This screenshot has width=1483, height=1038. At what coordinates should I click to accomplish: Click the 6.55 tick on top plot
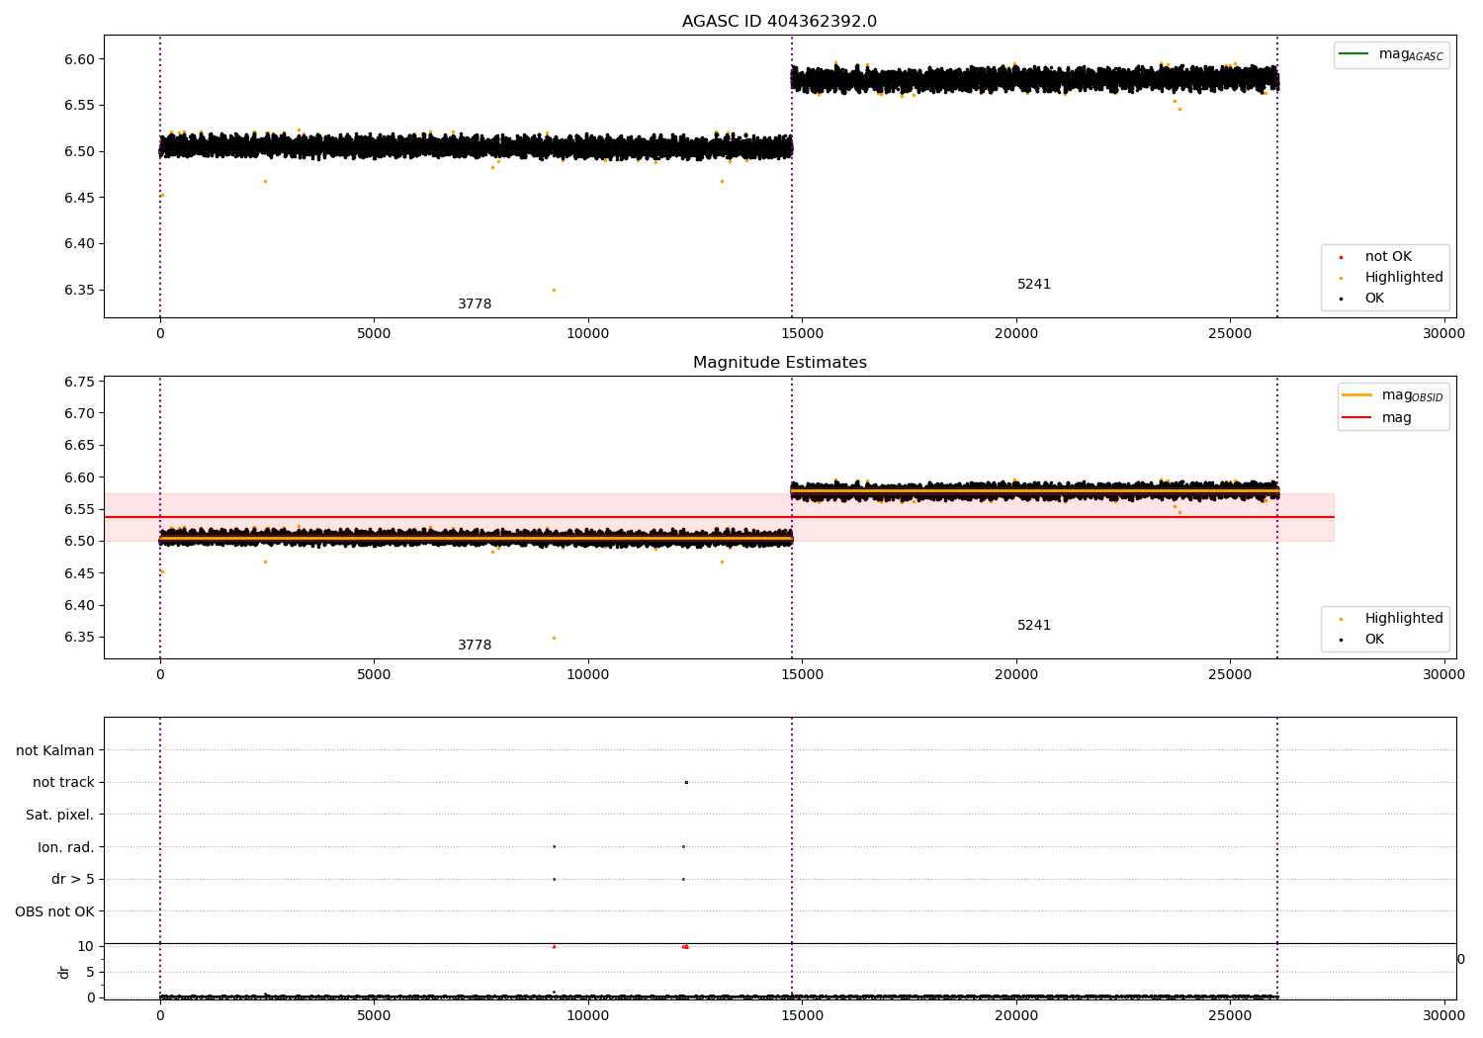tap(80, 105)
